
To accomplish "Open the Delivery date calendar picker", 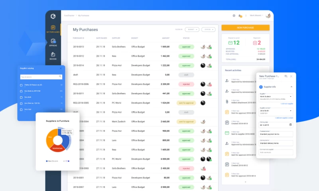I will pos(291,125).
